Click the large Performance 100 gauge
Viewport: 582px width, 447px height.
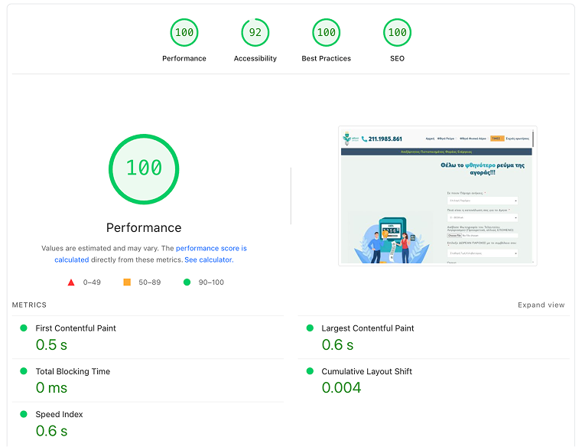[144, 169]
